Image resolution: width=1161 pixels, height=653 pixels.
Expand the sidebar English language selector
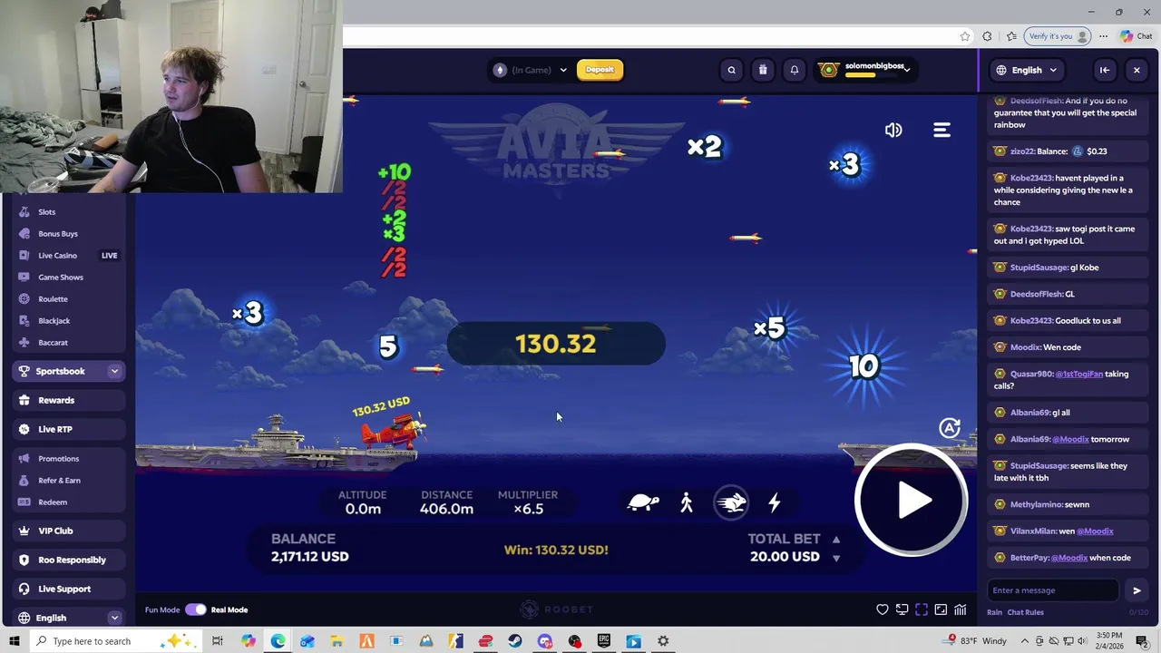tap(114, 618)
